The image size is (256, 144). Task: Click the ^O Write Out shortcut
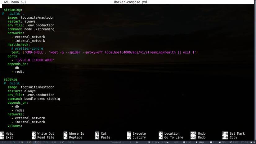[x=43, y=133]
